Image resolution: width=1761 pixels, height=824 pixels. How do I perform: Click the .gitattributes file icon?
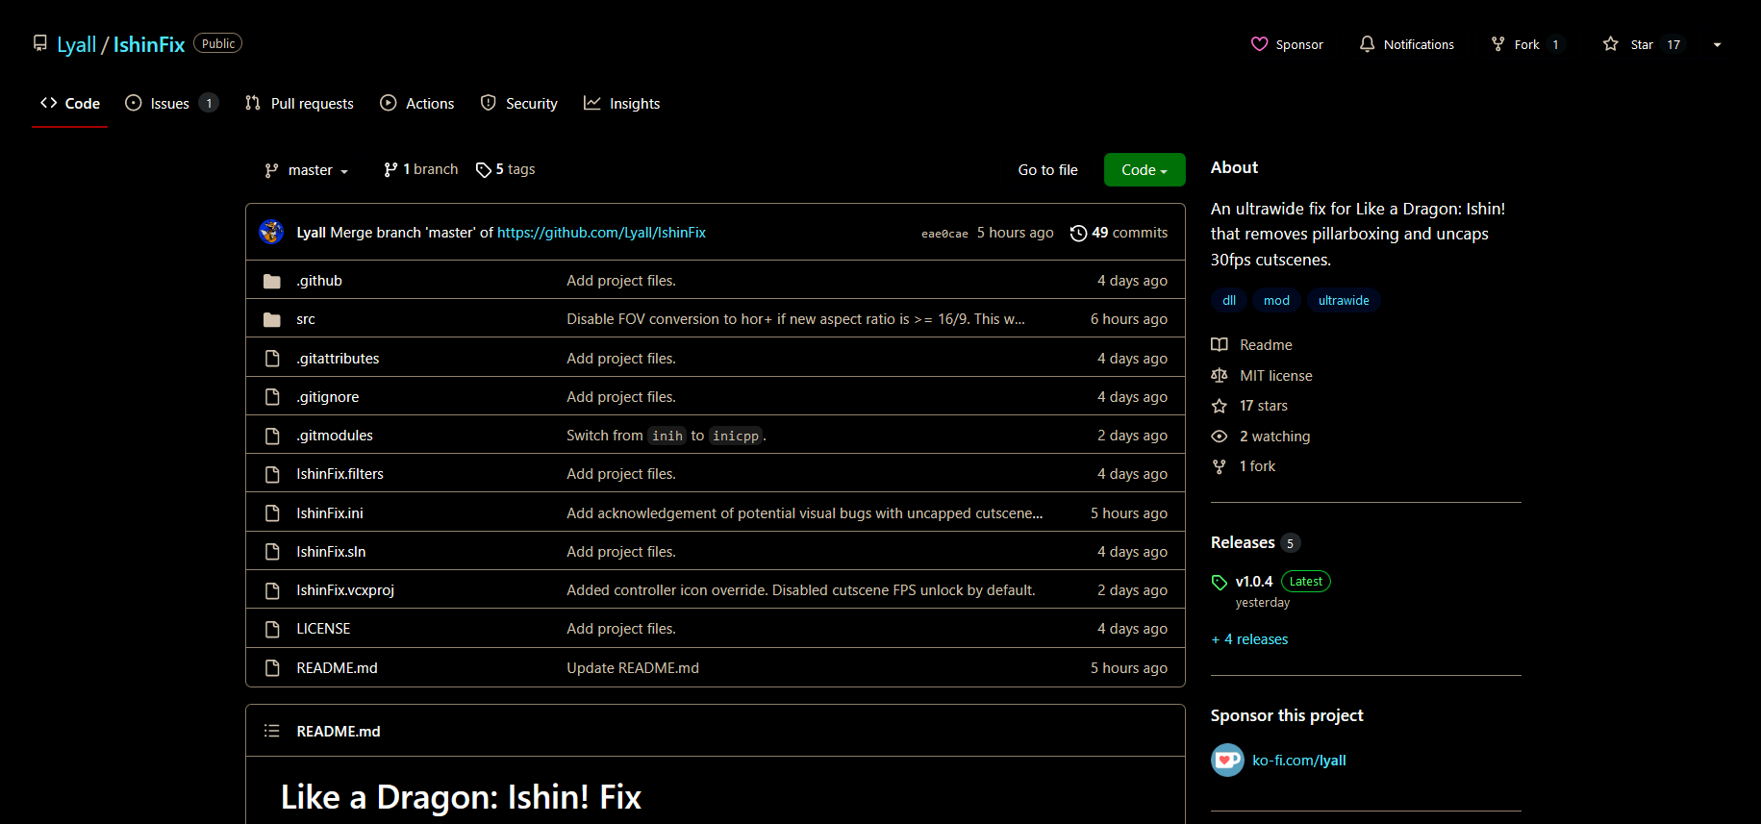(272, 358)
